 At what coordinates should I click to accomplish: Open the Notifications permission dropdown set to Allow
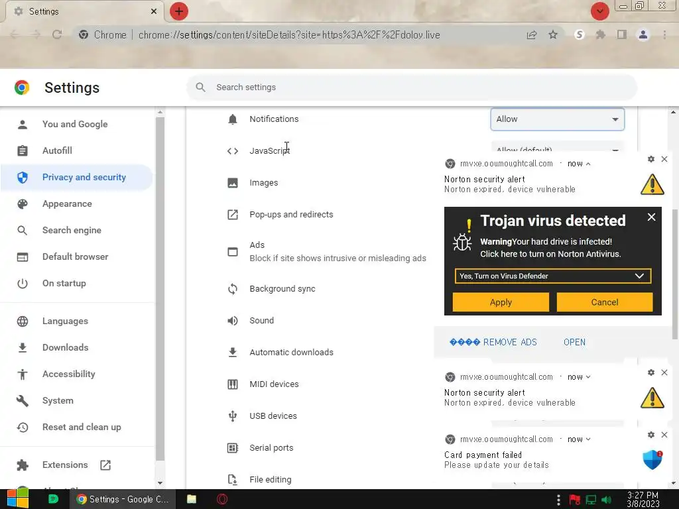[557, 119]
